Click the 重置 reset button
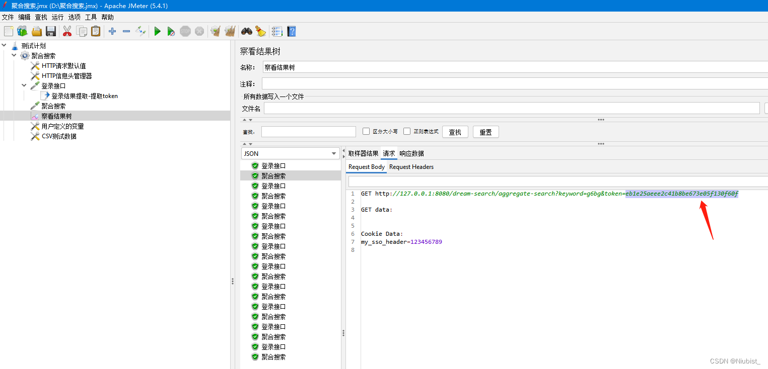This screenshot has height=369, width=768. tap(486, 132)
